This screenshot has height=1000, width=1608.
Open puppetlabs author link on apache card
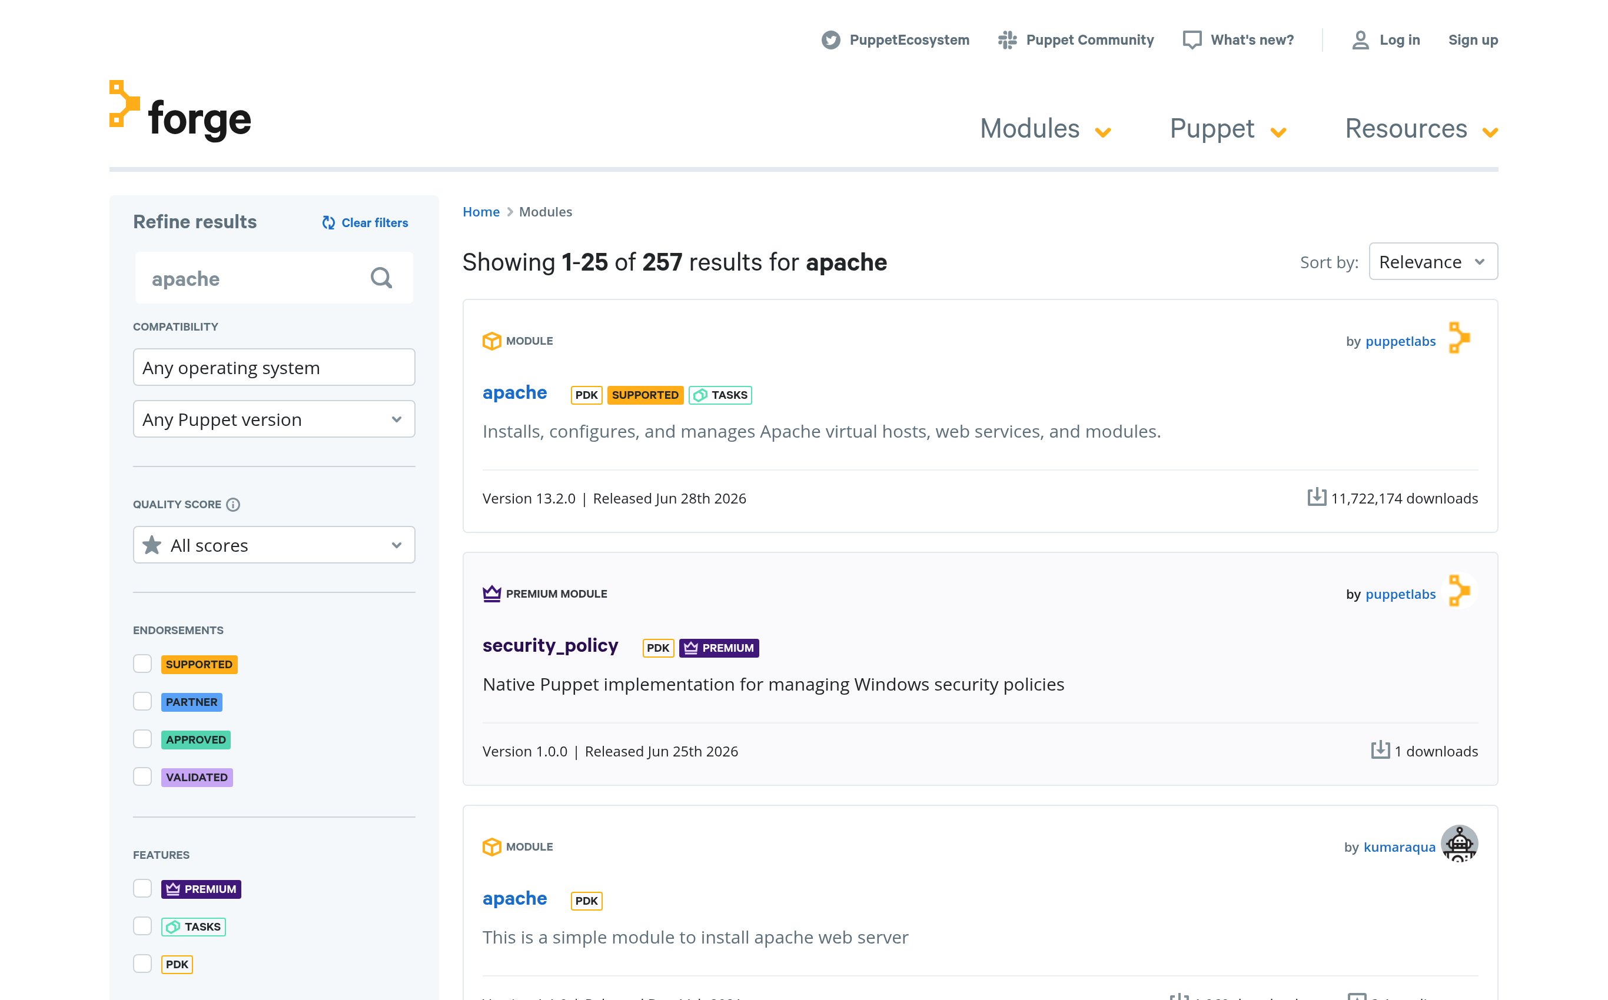coord(1400,341)
